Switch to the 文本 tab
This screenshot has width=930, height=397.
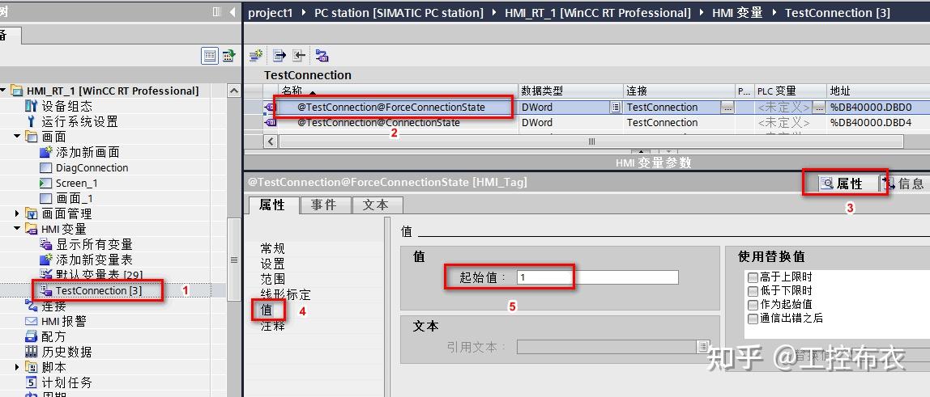pos(376,205)
